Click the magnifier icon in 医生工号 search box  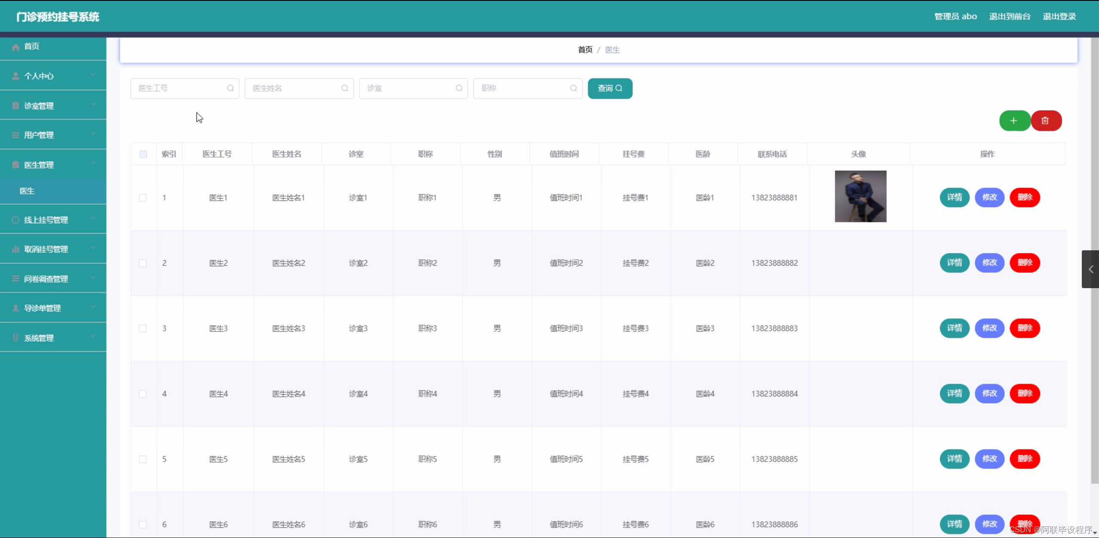pyautogui.click(x=230, y=88)
